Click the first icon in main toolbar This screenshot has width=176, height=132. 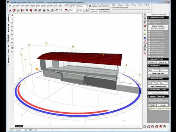[x=10, y=10]
